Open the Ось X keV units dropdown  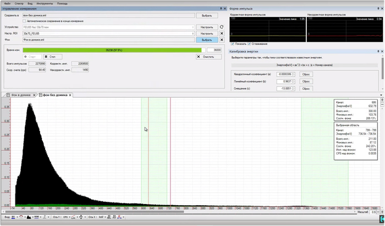[102, 217]
